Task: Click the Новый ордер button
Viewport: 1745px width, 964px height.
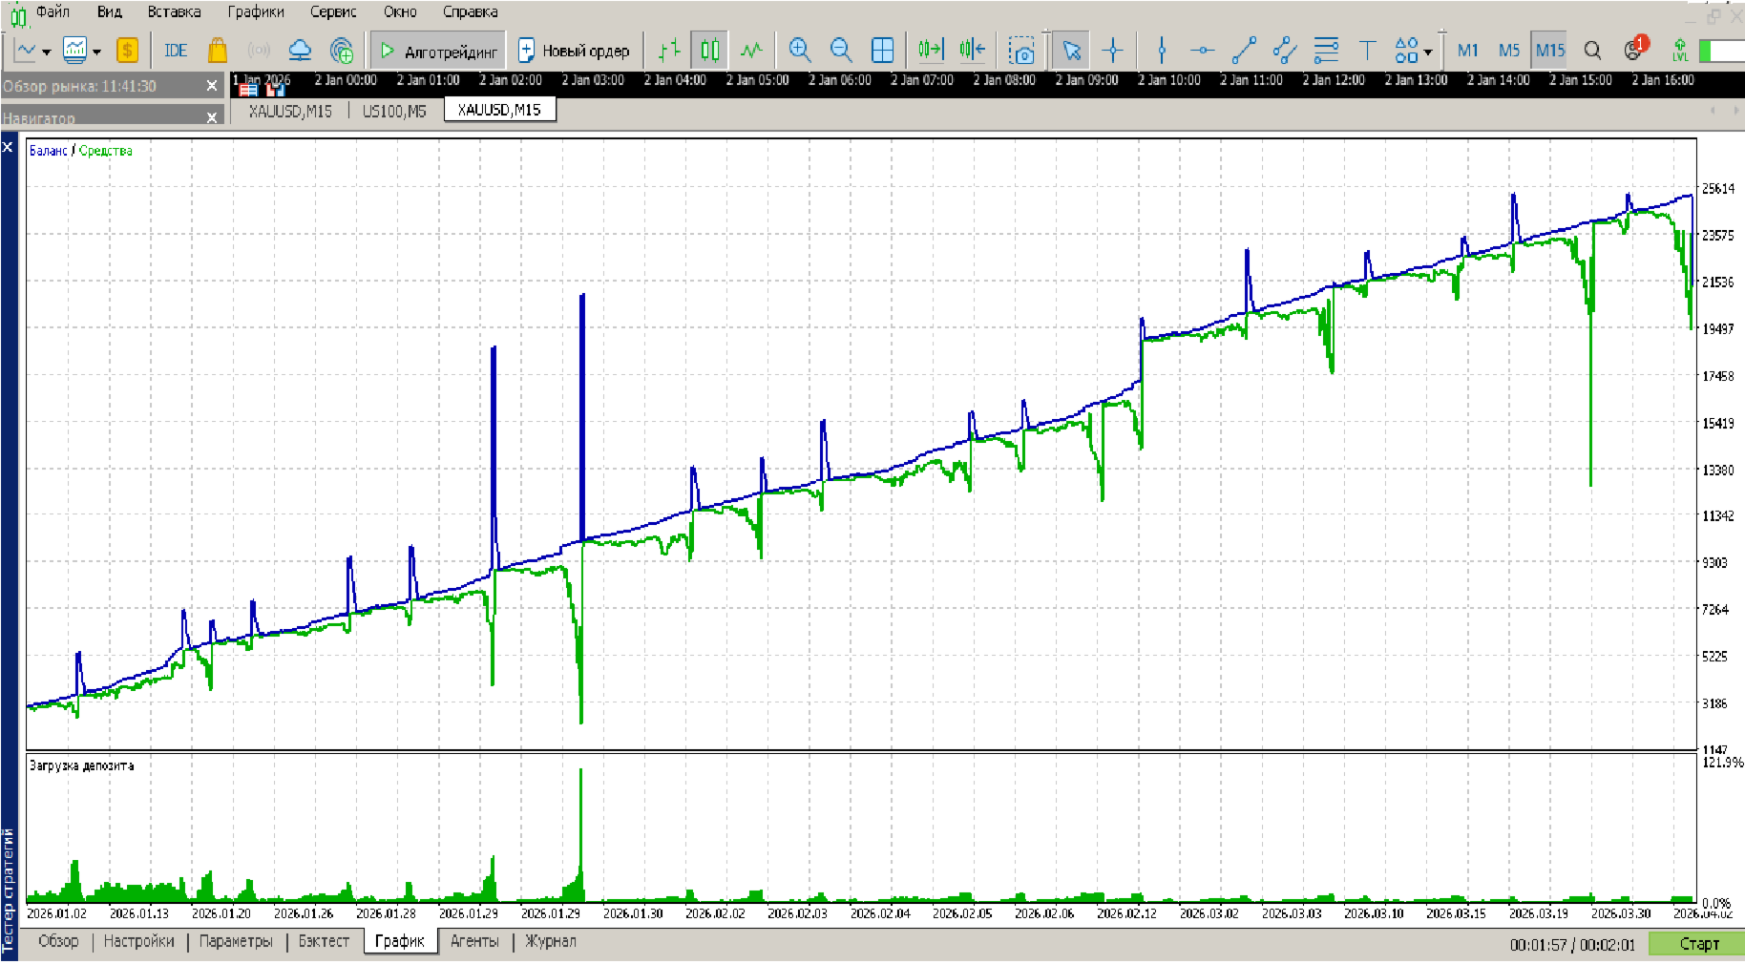Action: 575,51
